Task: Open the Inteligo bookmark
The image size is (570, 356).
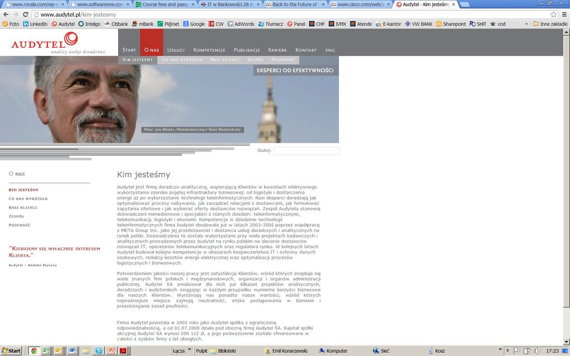Action: click(90, 24)
